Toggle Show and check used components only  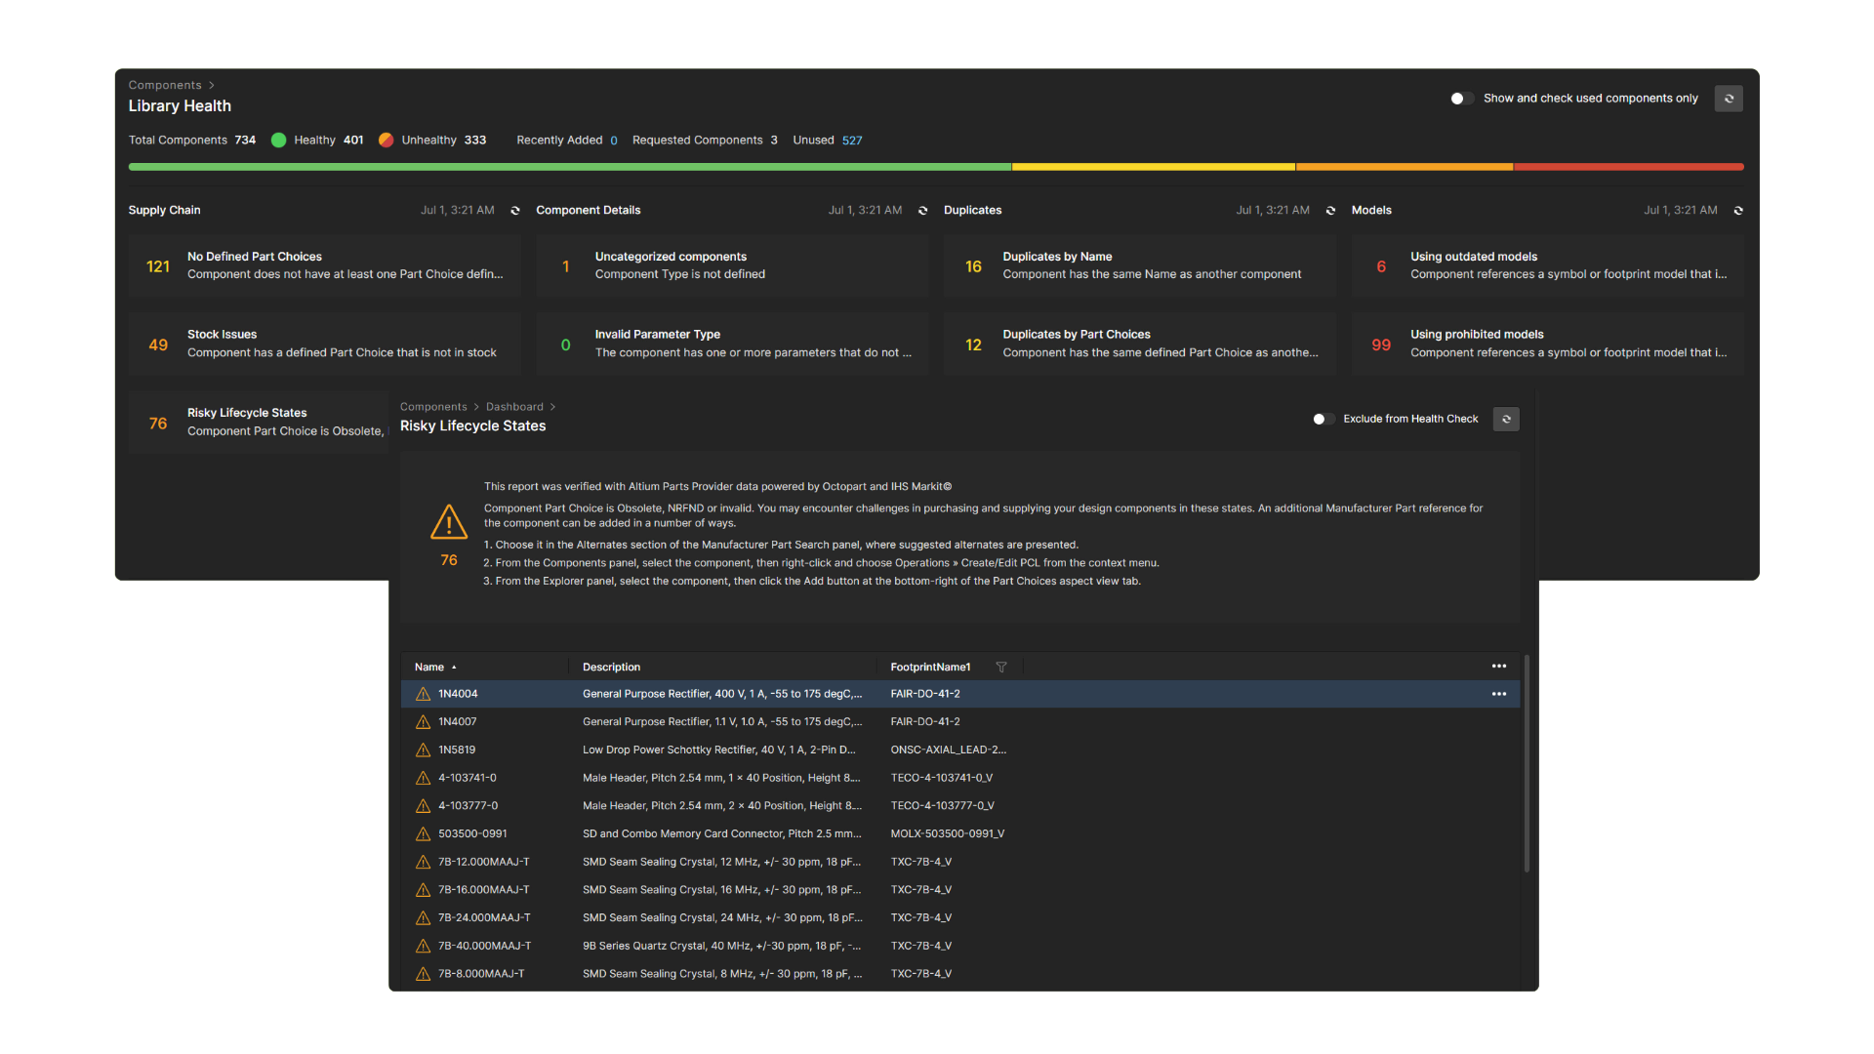tap(1461, 99)
